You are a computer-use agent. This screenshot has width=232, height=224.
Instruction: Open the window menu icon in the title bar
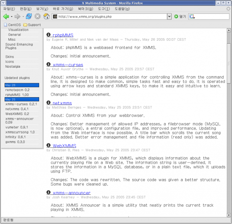3,3
